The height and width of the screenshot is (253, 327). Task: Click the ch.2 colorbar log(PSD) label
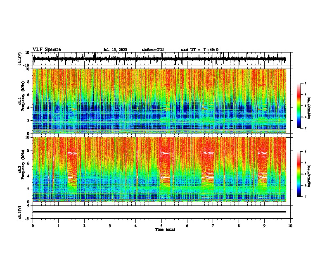pos(309,176)
